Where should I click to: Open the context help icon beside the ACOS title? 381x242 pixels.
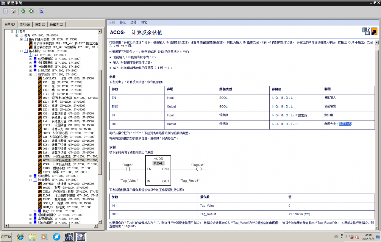[366, 31]
